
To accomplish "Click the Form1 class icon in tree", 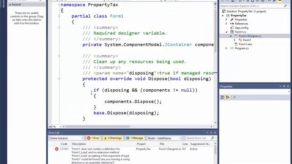I will (x=240, y=40).
